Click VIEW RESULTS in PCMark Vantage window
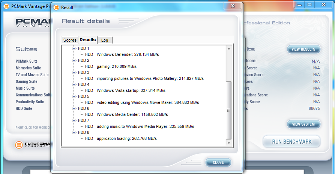 (303, 49)
